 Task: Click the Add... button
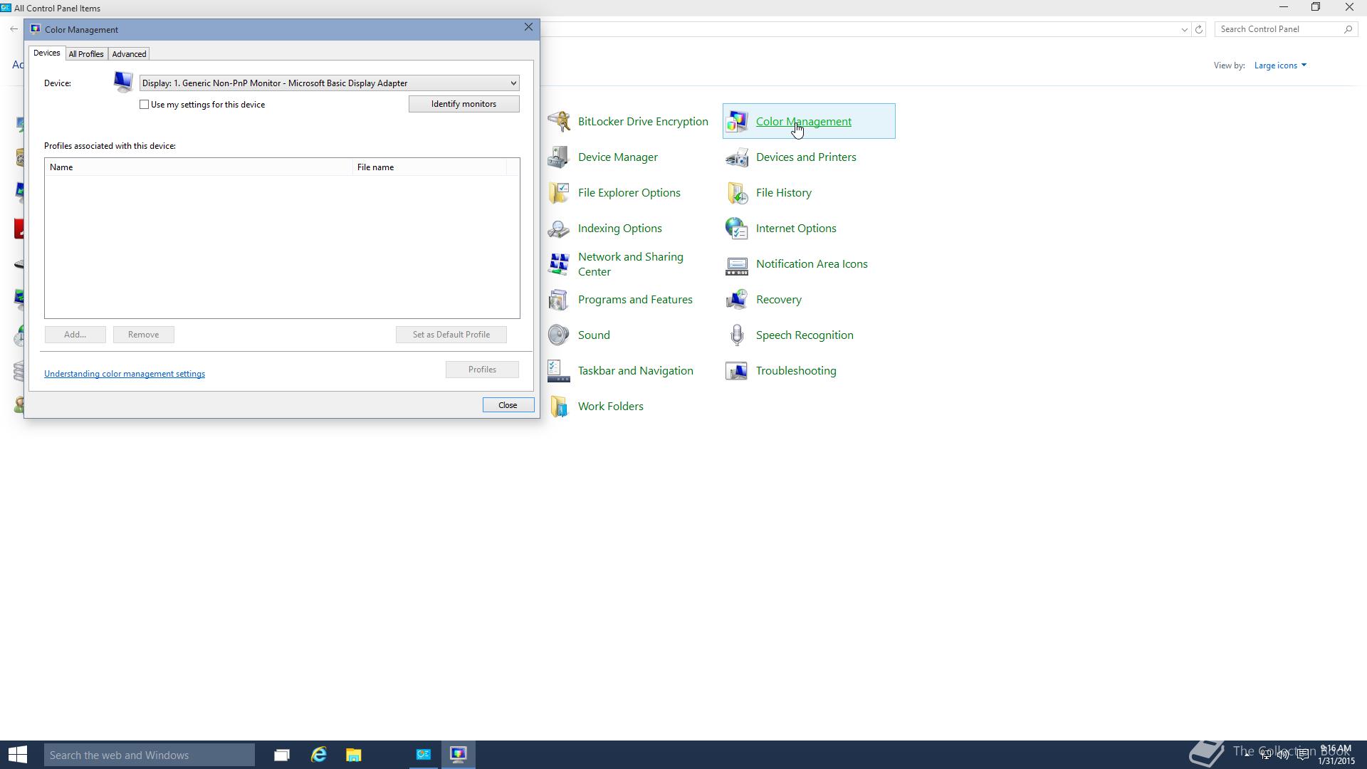click(x=75, y=335)
